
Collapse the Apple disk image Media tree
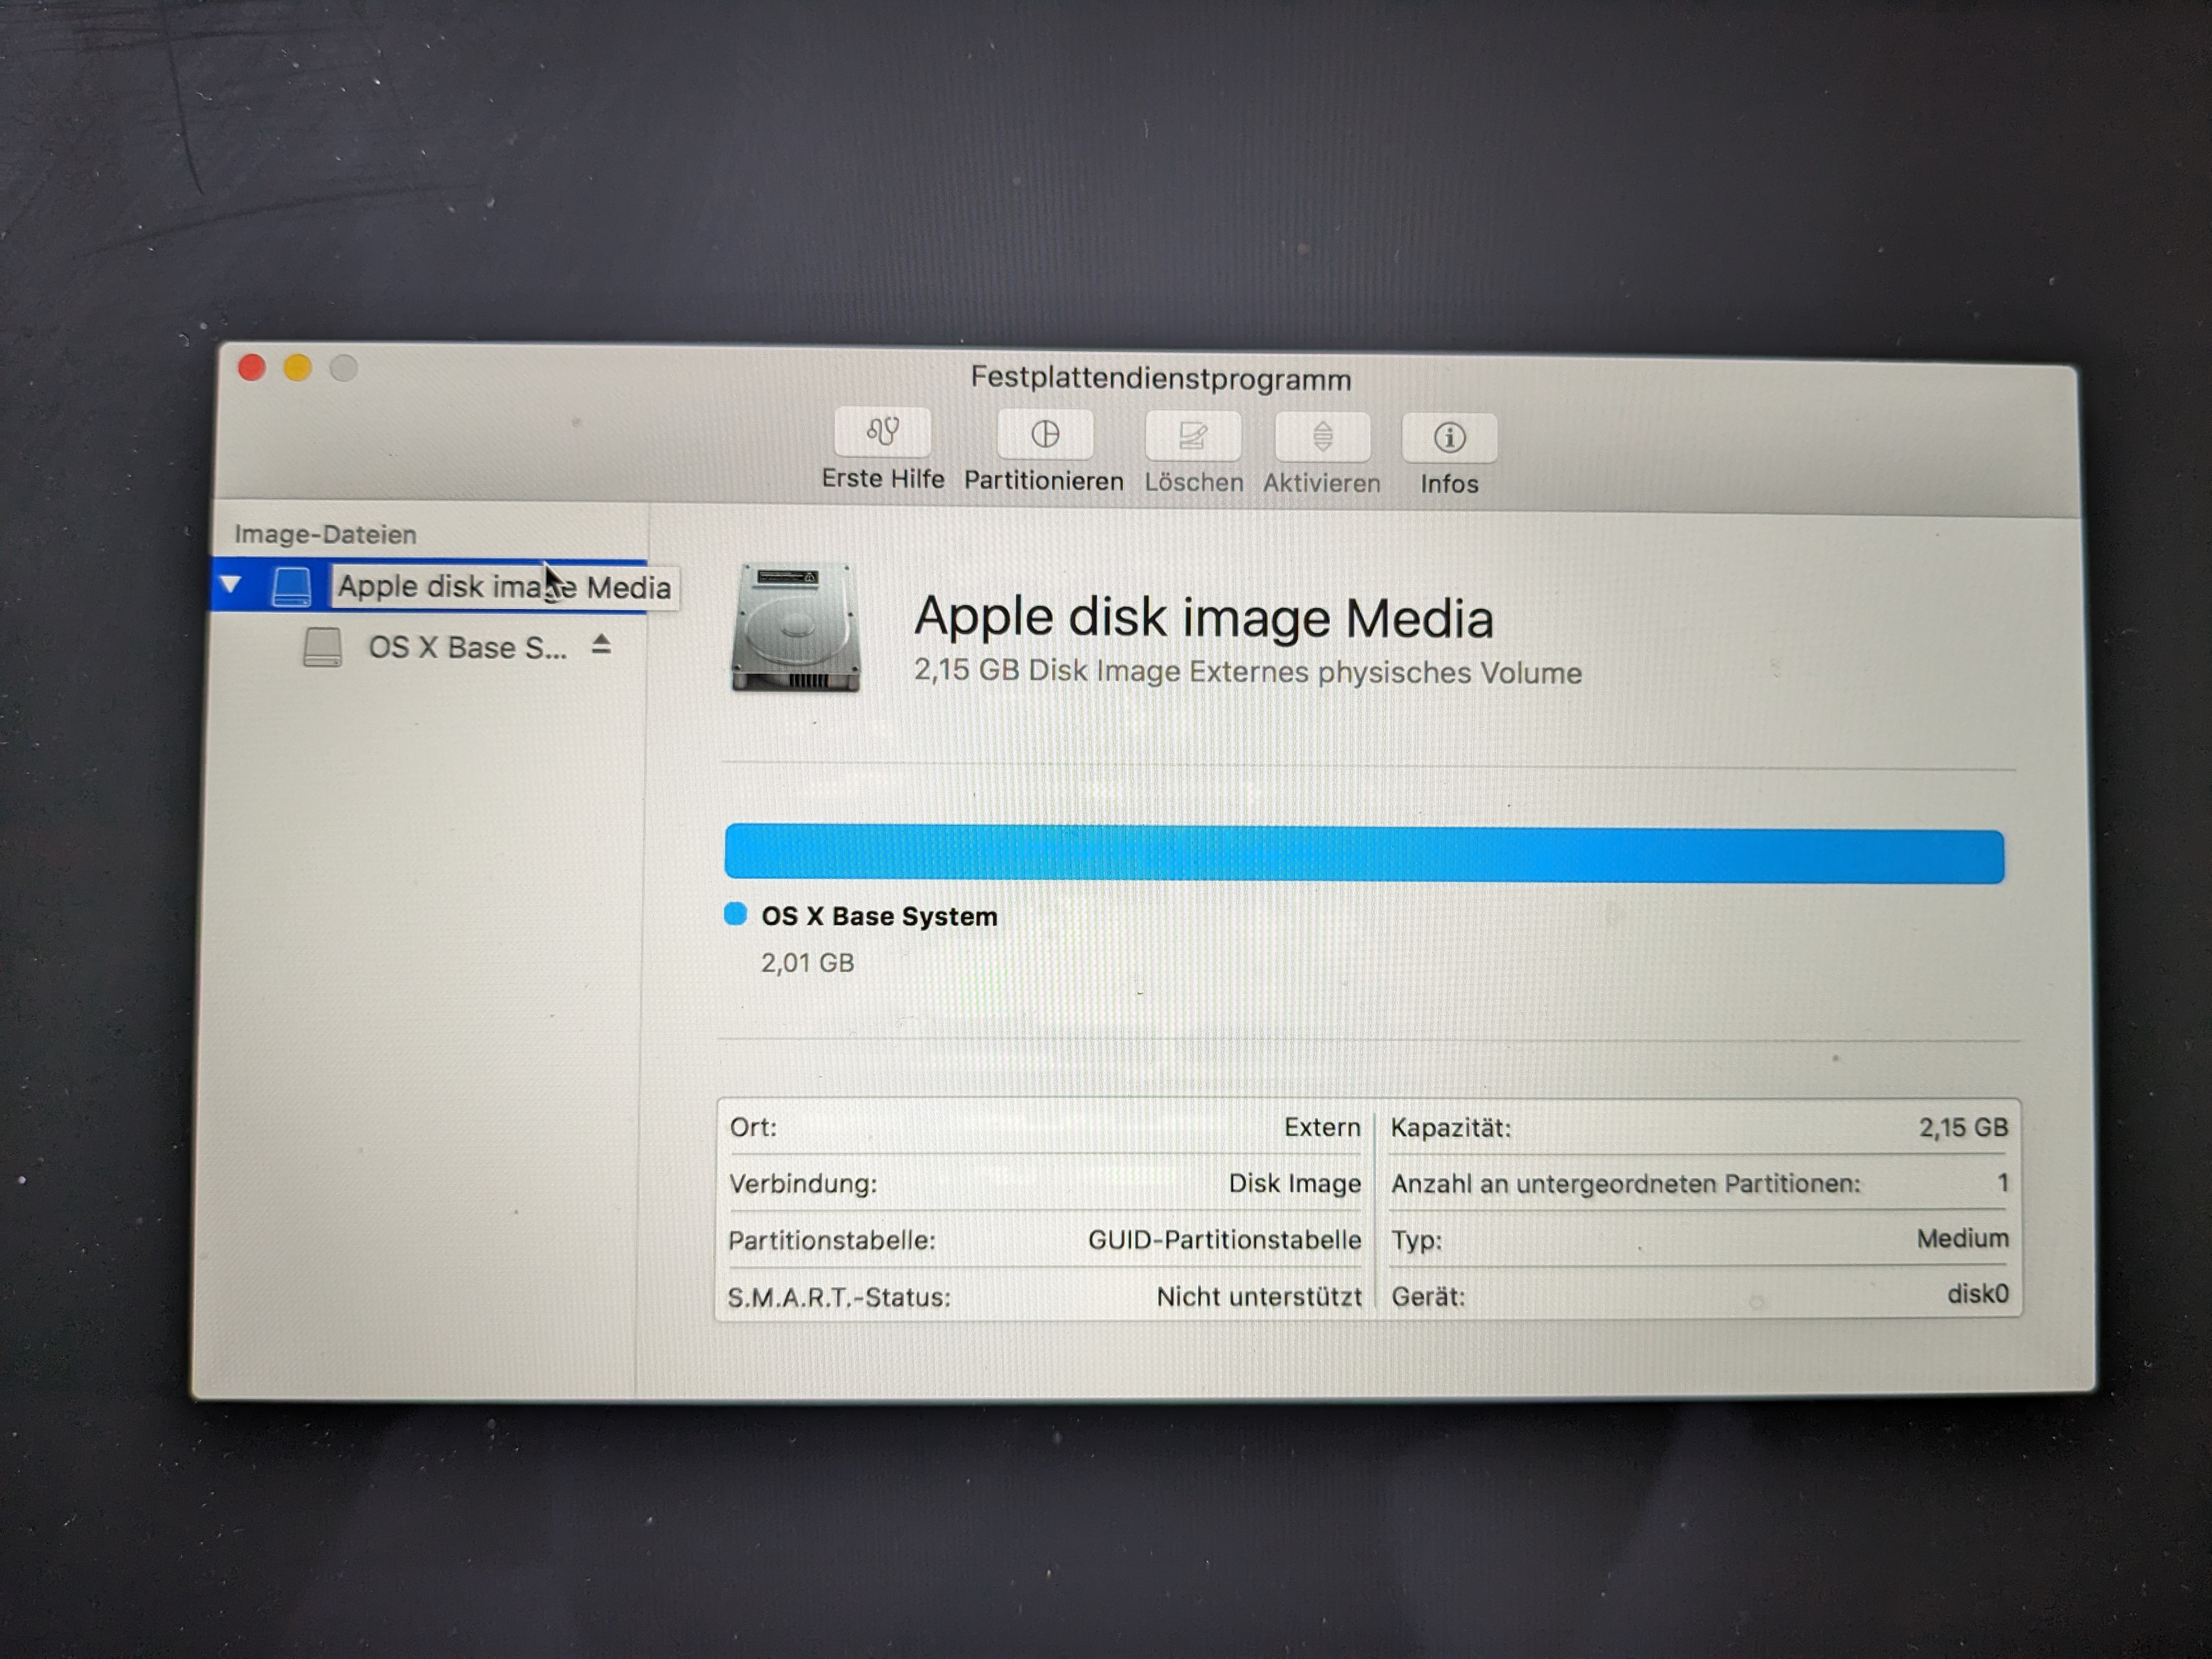(x=231, y=584)
